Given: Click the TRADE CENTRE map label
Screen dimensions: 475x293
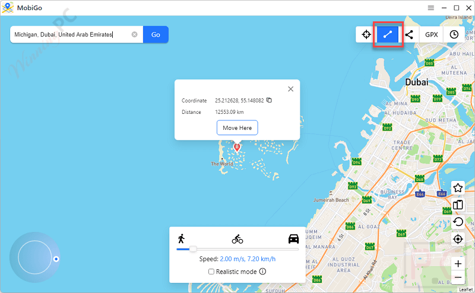Looking at the screenshot, I should coord(402,145).
